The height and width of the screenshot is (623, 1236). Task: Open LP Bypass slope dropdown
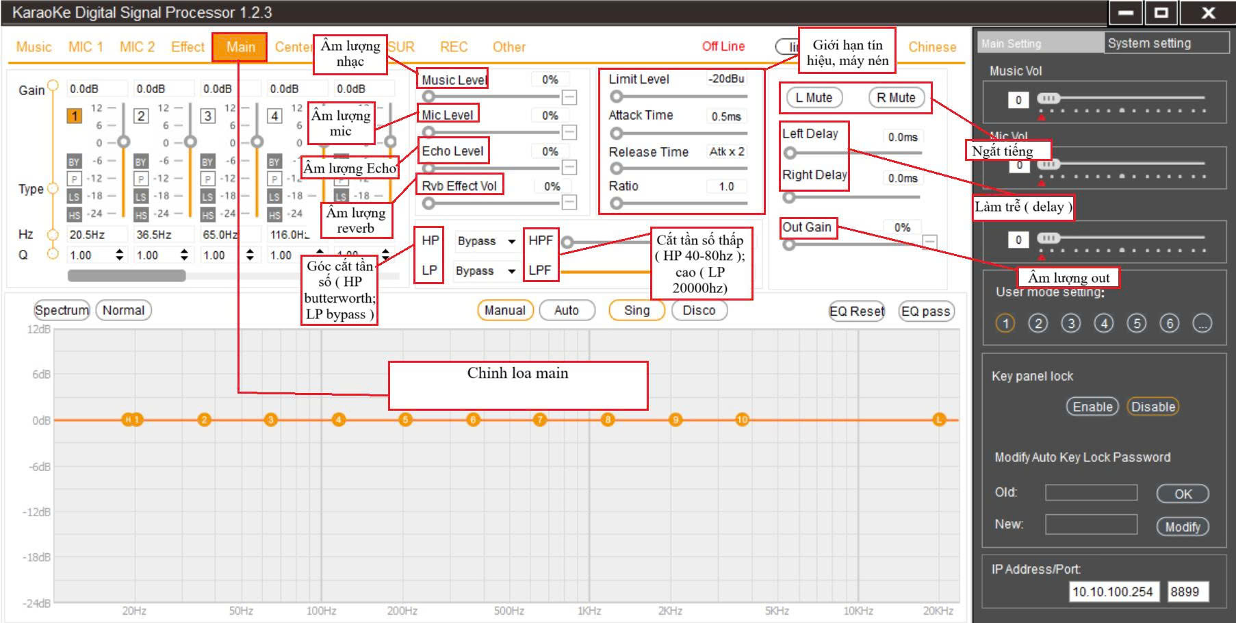pyautogui.click(x=486, y=271)
